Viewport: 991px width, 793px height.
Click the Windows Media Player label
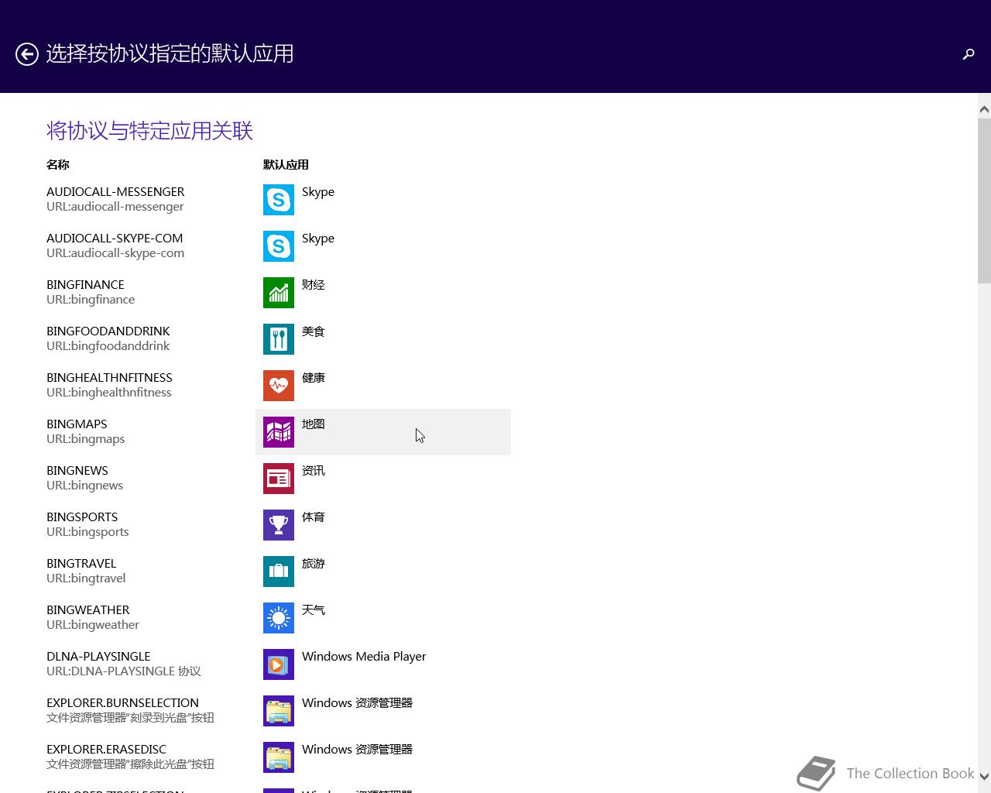[x=364, y=657]
